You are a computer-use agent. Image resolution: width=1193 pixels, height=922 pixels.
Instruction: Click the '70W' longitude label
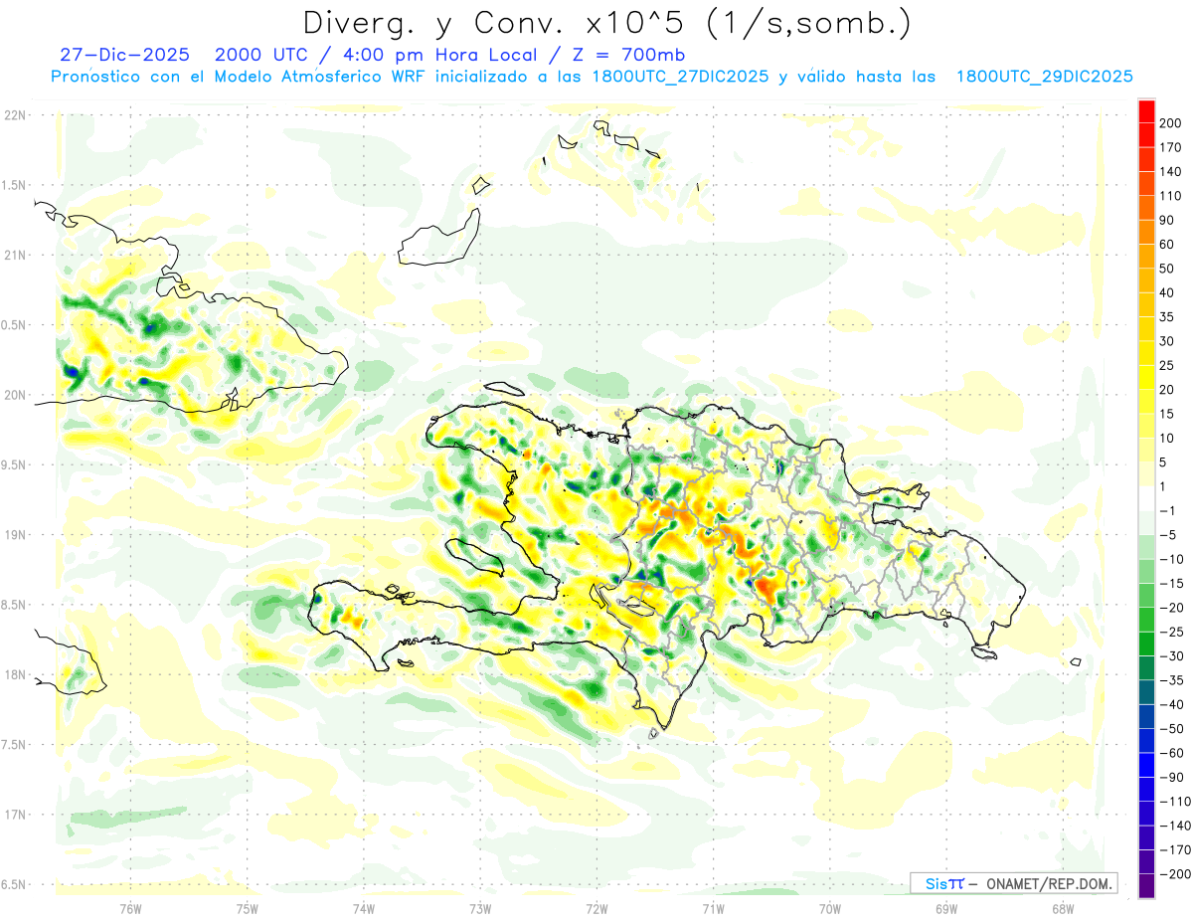point(830,908)
